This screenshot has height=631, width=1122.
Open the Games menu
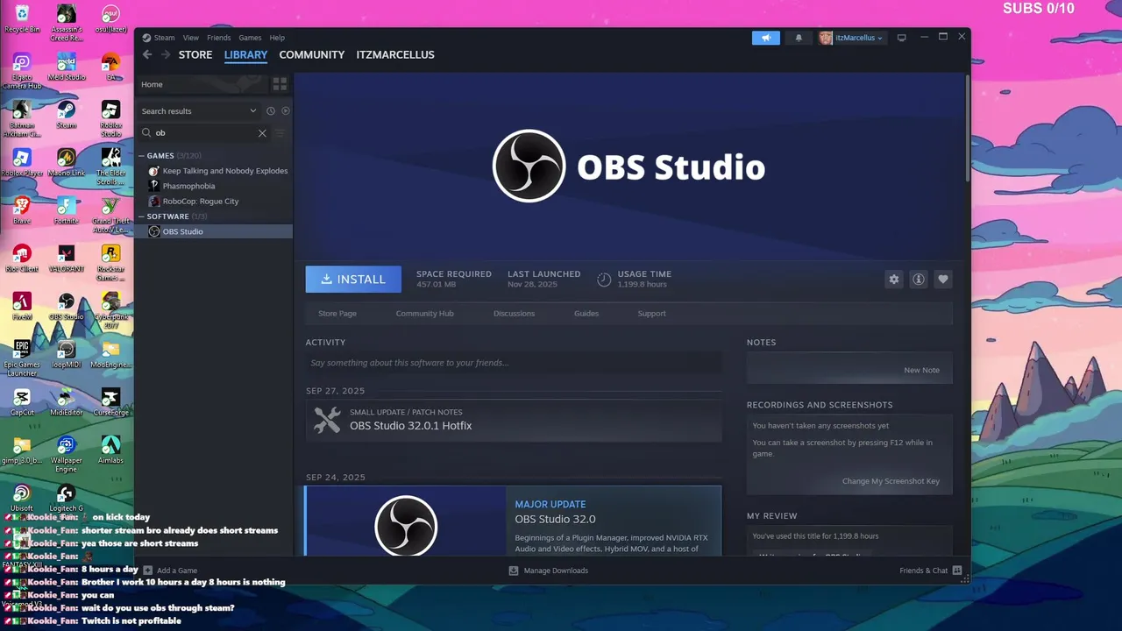click(x=250, y=38)
